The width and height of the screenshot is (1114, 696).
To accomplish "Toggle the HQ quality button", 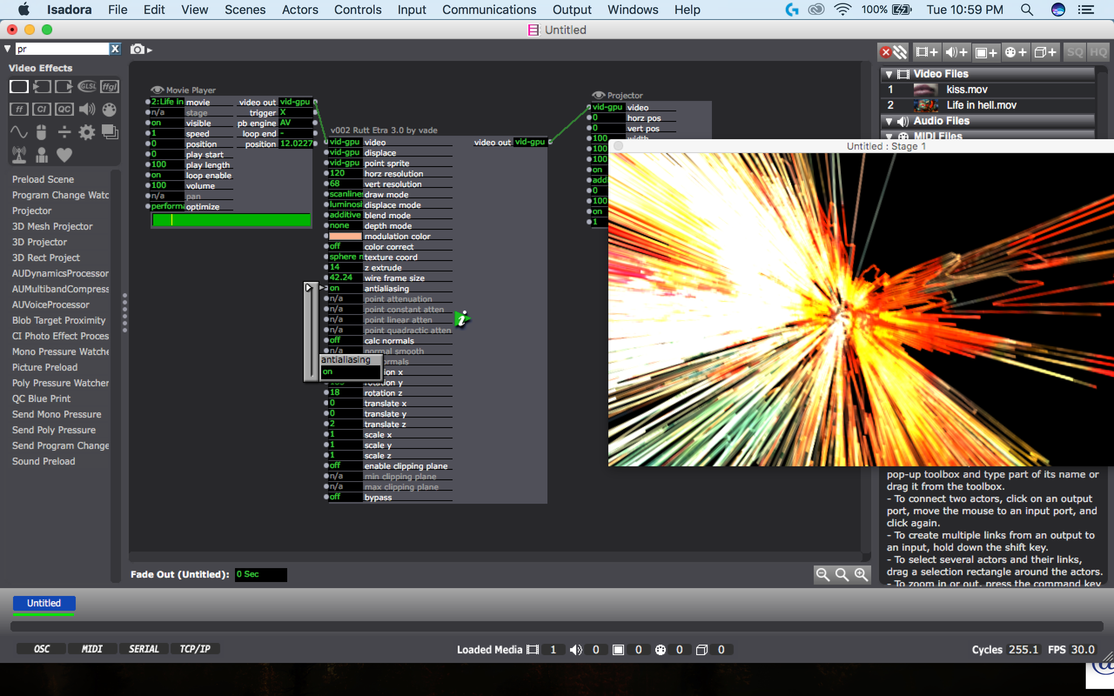I will (1098, 52).
